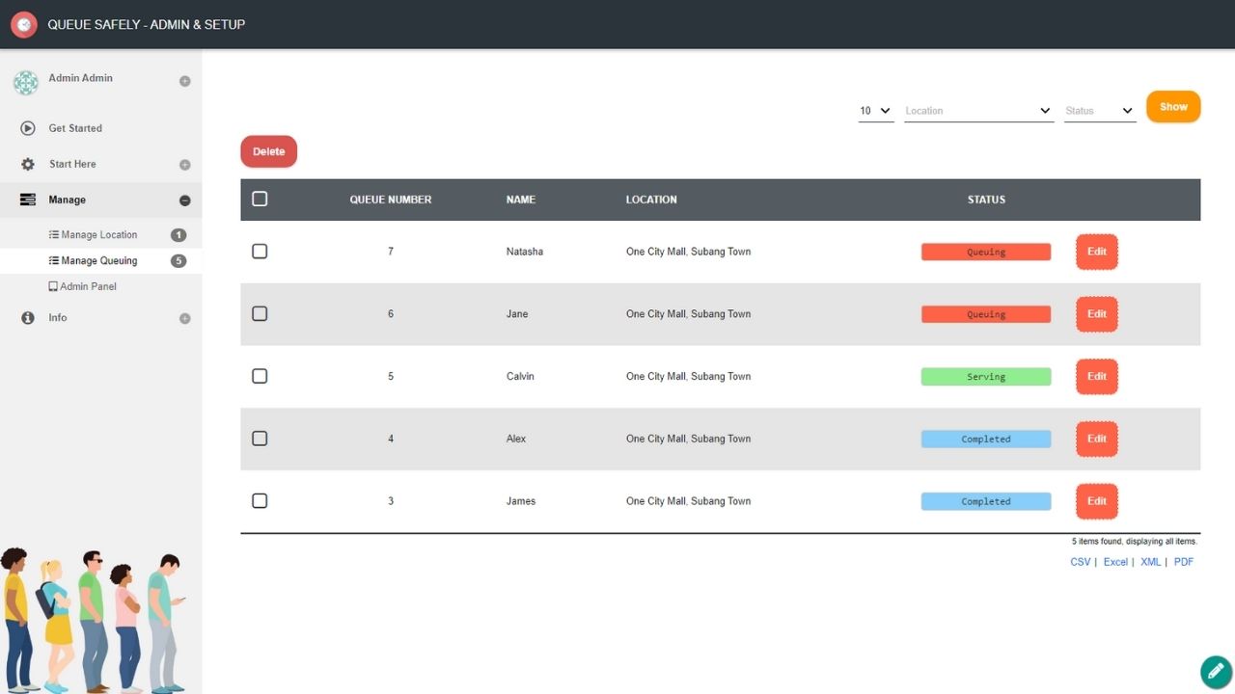The image size is (1235, 694).
Task: Click the Start Here gear icon
Action: coord(28,165)
